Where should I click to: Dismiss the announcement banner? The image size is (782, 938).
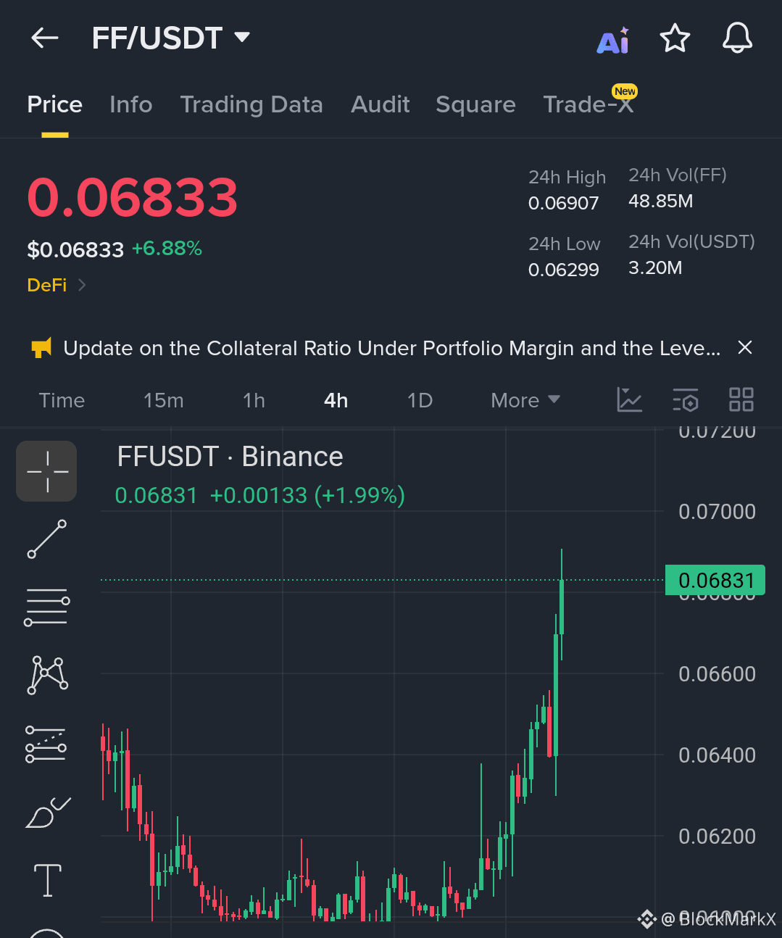pyautogui.click(x=744, y=348)
